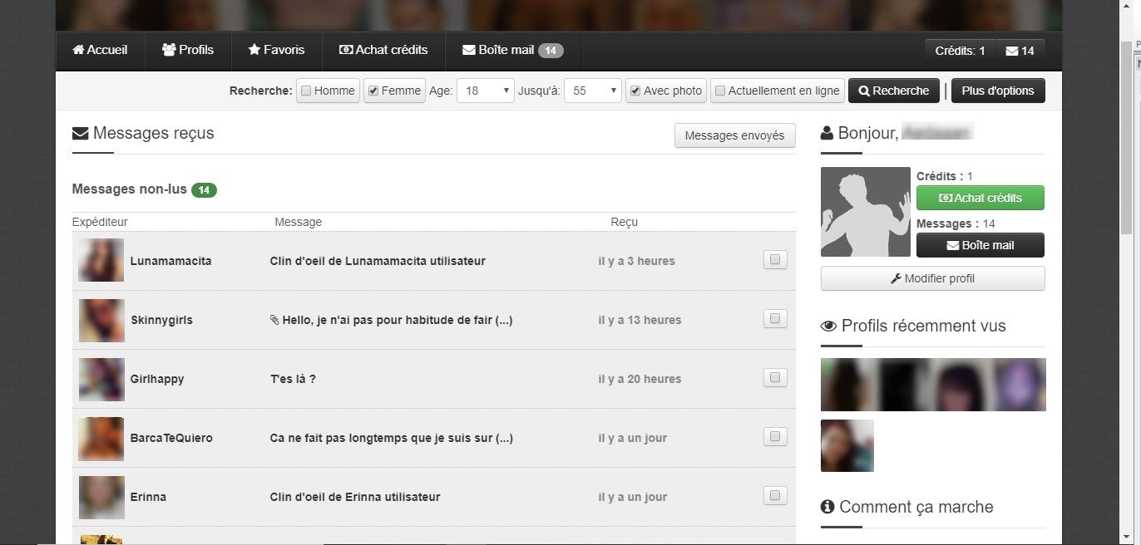1141x545 pixels.
Task: Open the Jusqu'à age dropdown showing 55
Action: pyautogui.click(x=592, y=91)
